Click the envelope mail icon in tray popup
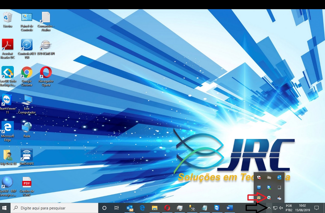Viewport: 325px width, 213px height. 259,197
